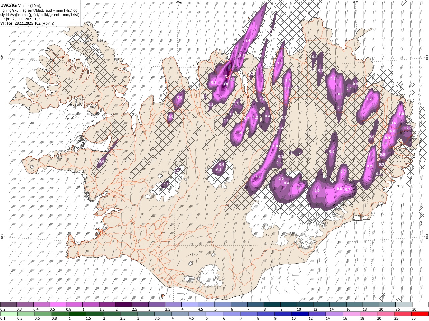Click the pale green rain swatch starting at 0.1

(9, 314)
